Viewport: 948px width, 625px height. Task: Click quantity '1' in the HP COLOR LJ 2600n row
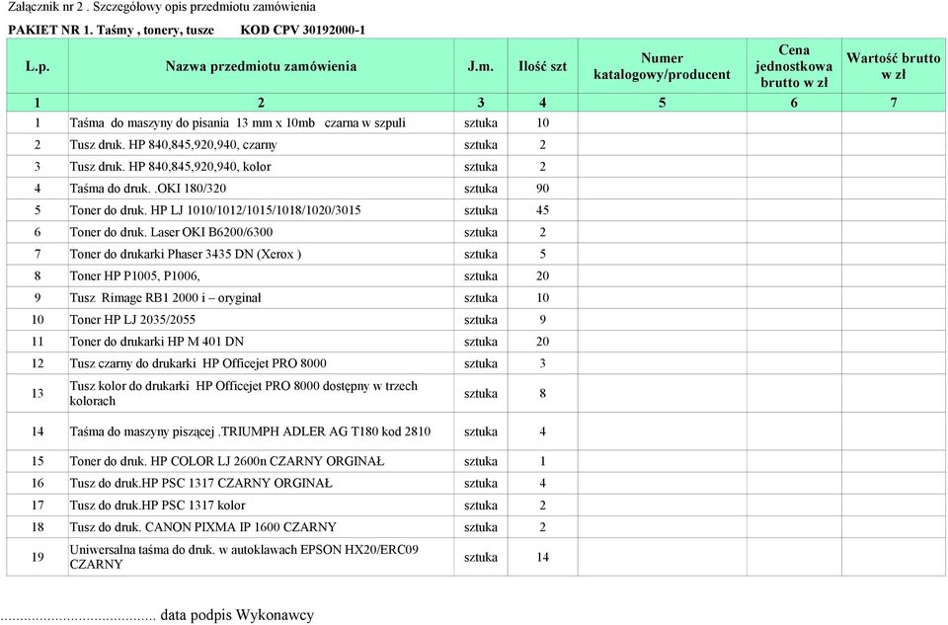[x=542, y=462]
